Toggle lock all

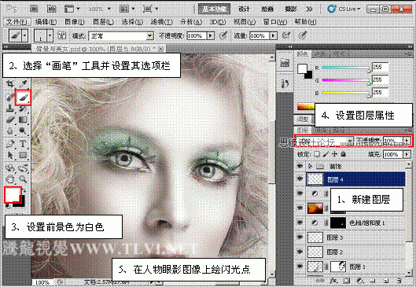click(343, 154)
